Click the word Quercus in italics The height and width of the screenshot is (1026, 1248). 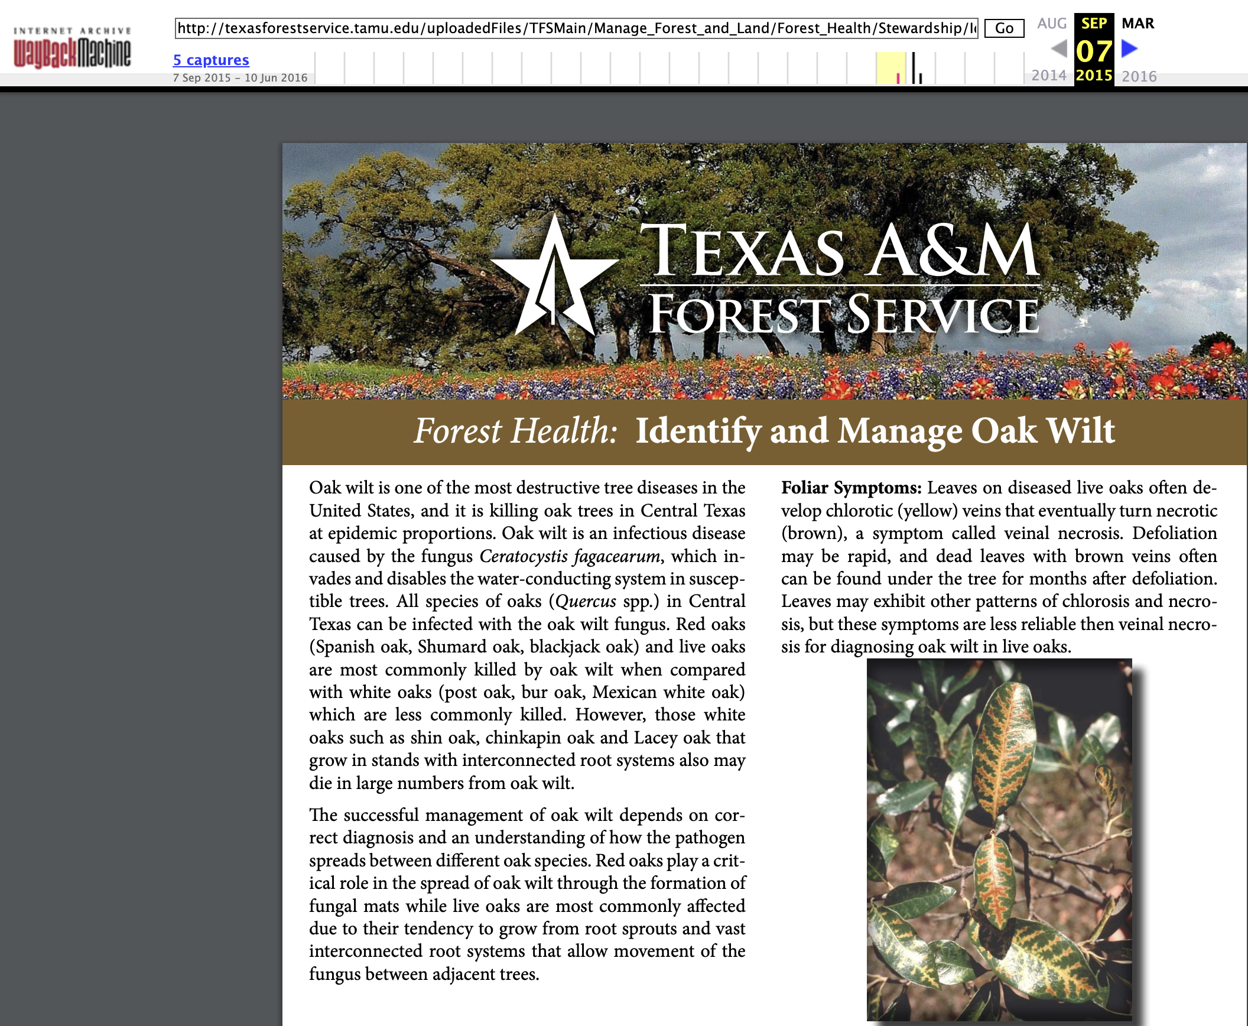click(585, 602)
